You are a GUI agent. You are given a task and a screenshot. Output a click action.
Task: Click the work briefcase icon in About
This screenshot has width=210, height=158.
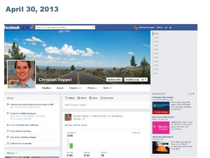(8, 104)
